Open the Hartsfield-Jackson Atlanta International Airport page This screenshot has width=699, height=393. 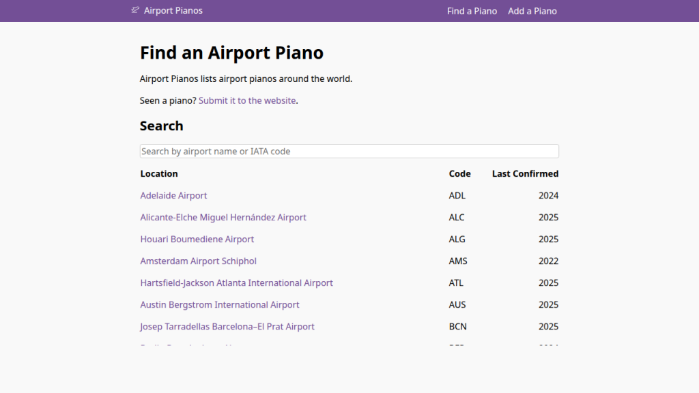coord(236,282)
